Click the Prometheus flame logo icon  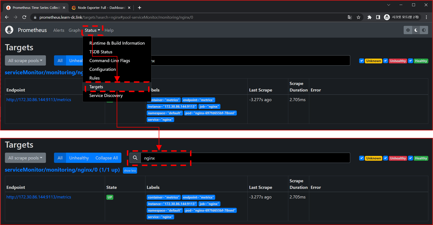9,30
